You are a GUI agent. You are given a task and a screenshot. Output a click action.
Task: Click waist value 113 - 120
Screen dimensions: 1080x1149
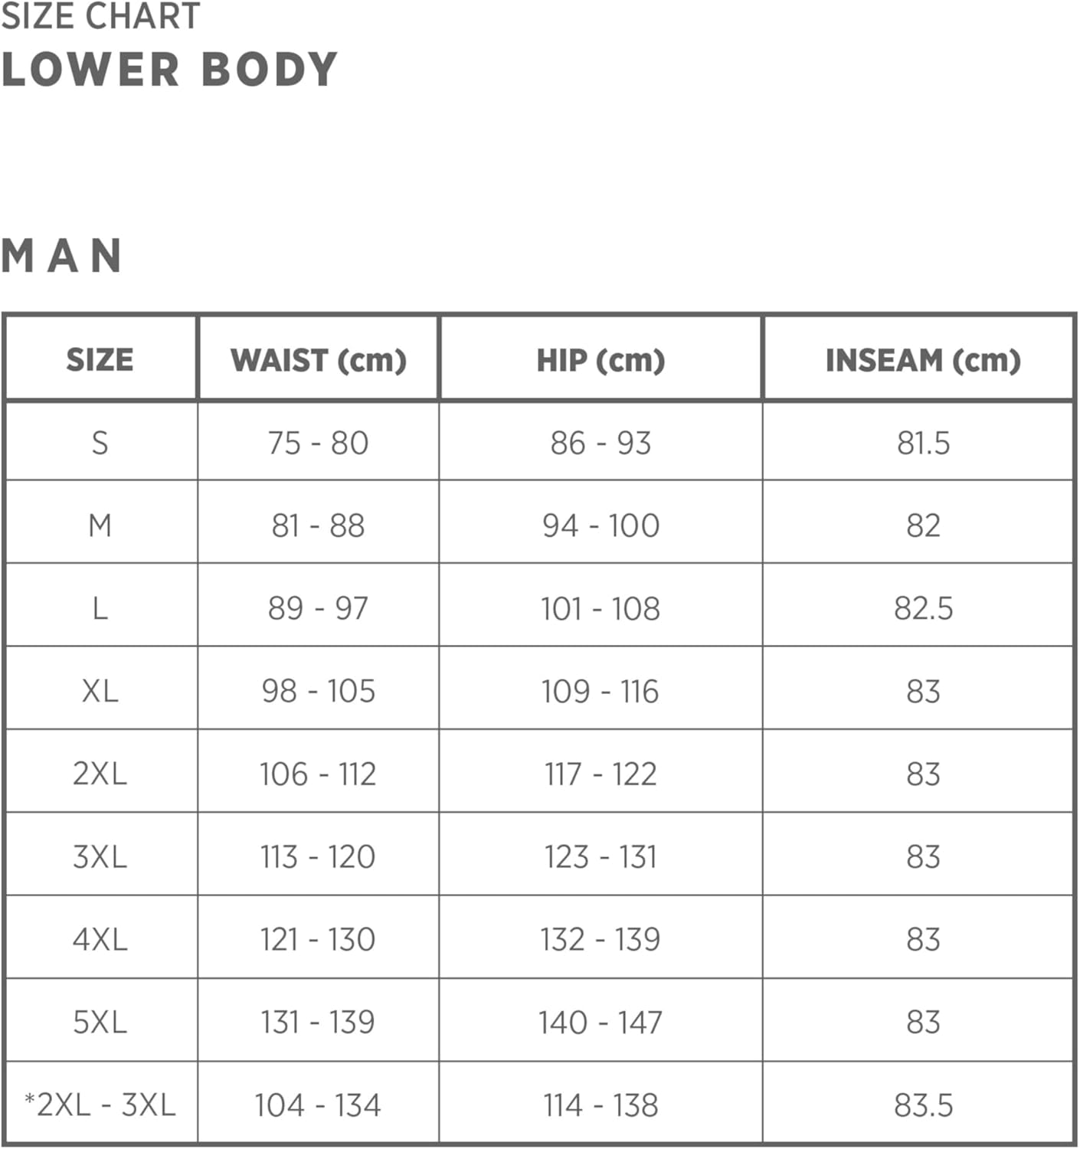318,856
